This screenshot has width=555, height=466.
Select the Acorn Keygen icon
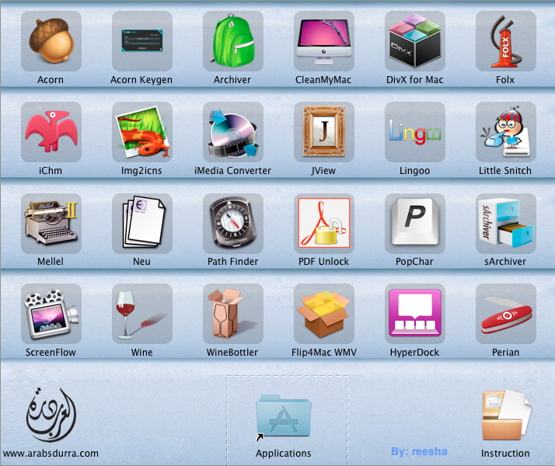point(142,41)
